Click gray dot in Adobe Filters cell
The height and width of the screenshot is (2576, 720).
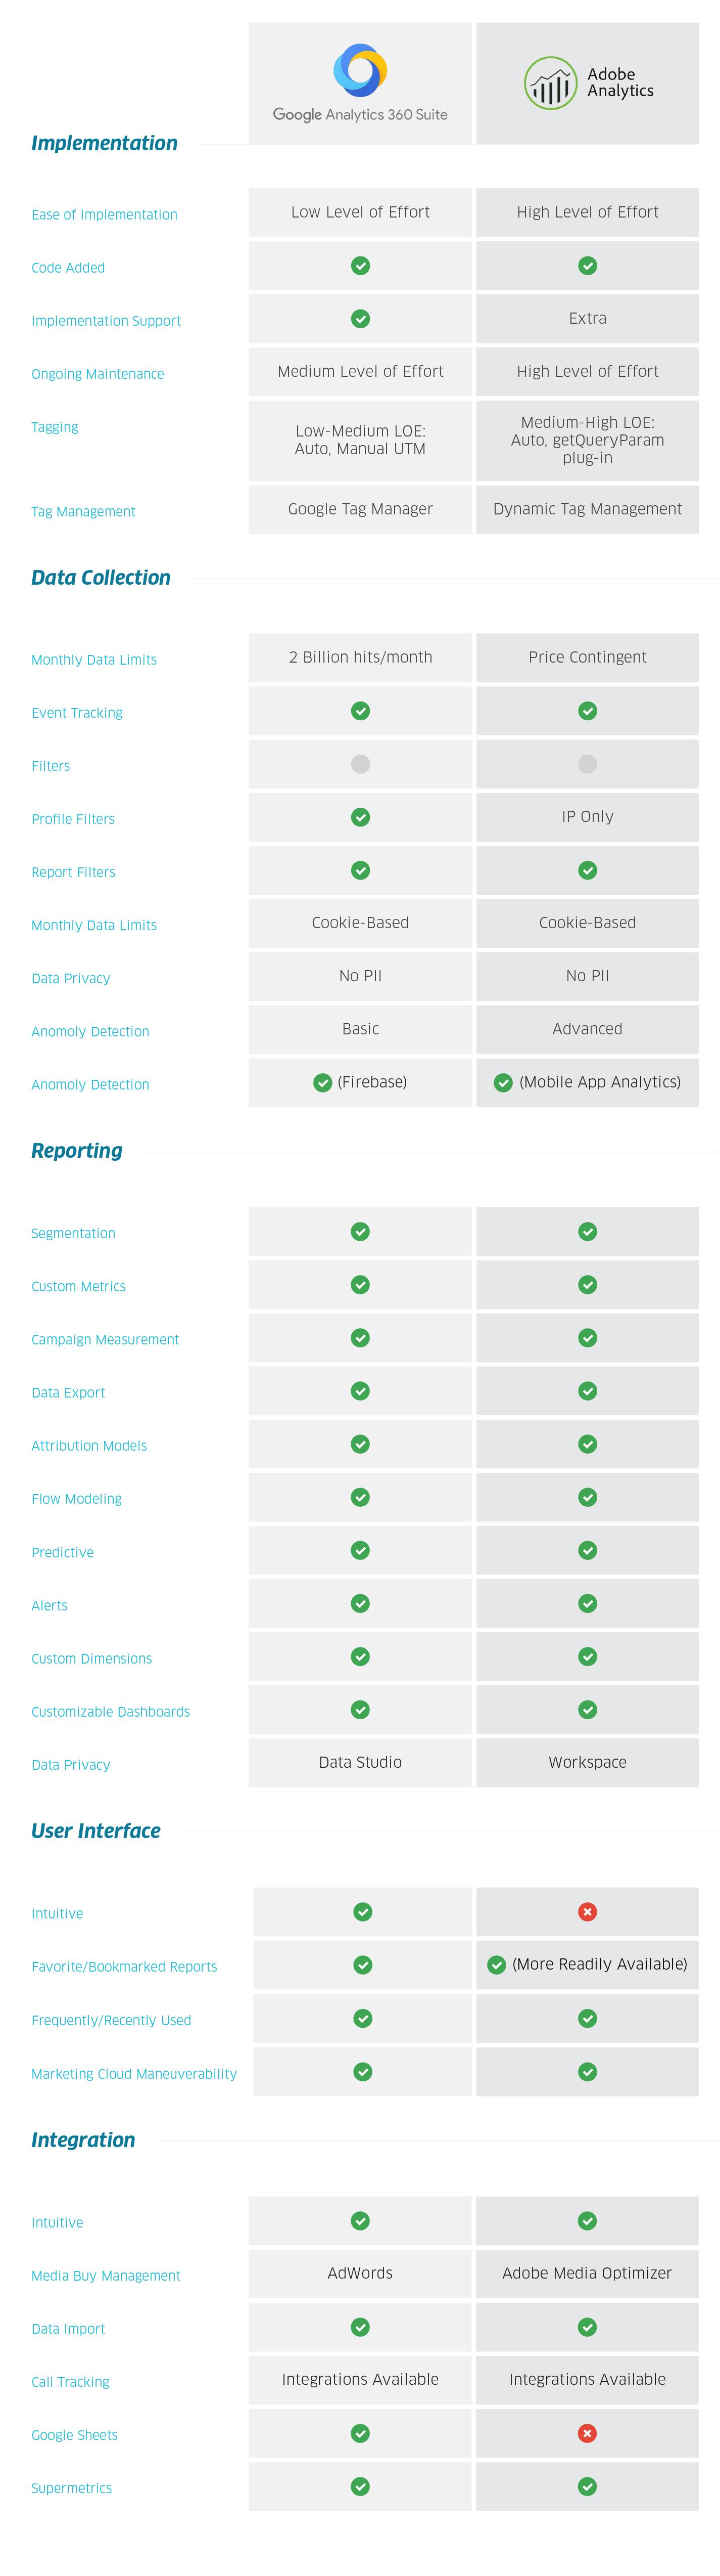(x=587, y=764)
